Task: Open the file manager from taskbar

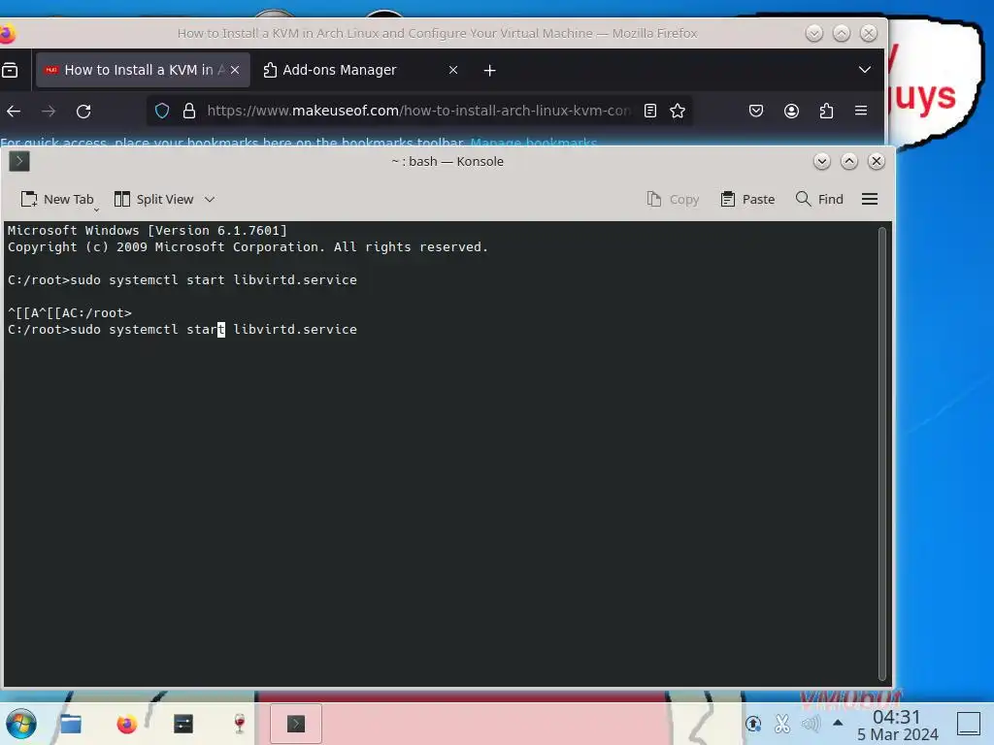Action: [70, 724]
